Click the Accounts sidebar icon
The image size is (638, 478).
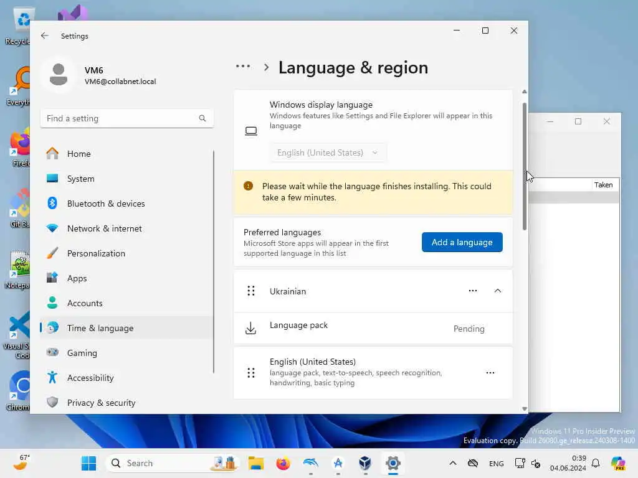coord(52,303)
